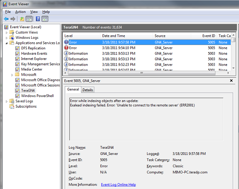Select Hardware Events in the tree
This screenshot has width=239, height=189.
coord(34,54)
